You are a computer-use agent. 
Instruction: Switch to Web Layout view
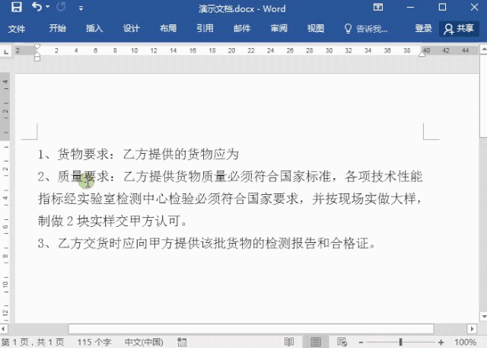coord(342,342)
